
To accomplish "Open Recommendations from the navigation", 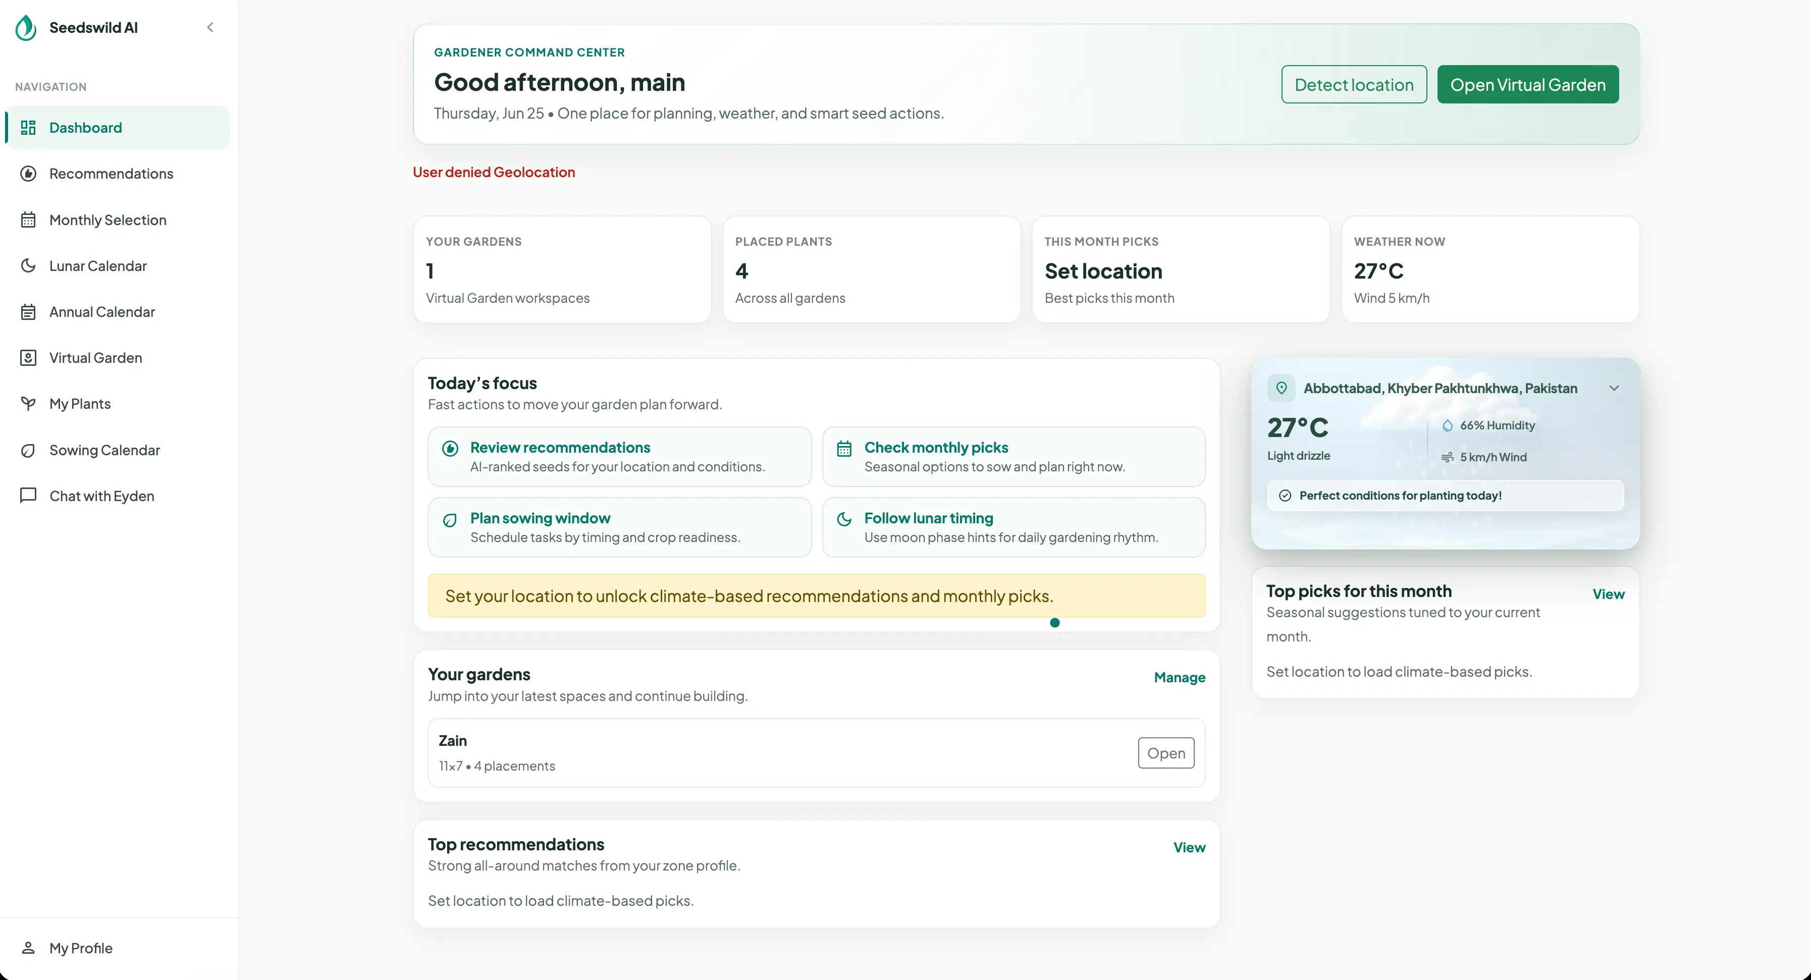I will (x=118, y=174).
